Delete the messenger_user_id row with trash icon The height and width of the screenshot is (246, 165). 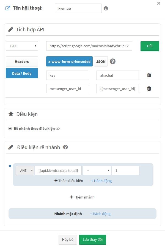coord(149,88)
